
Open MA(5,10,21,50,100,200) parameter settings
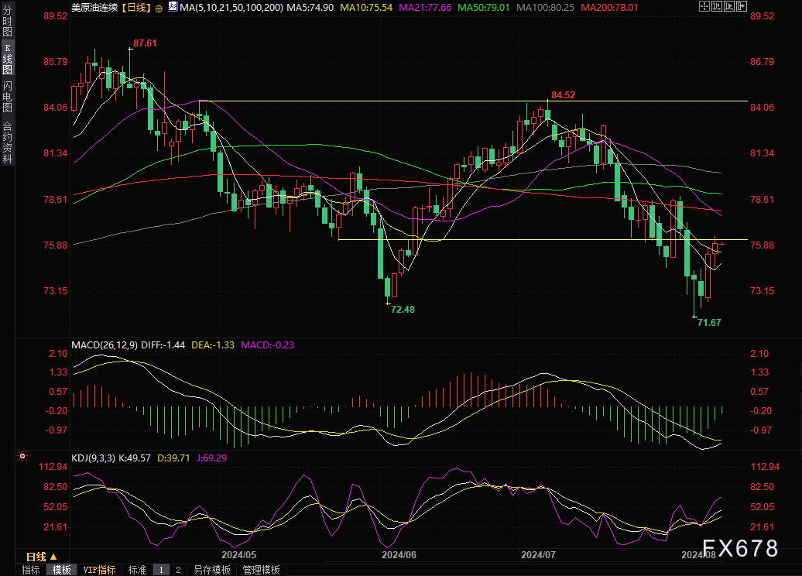(231, 8)
